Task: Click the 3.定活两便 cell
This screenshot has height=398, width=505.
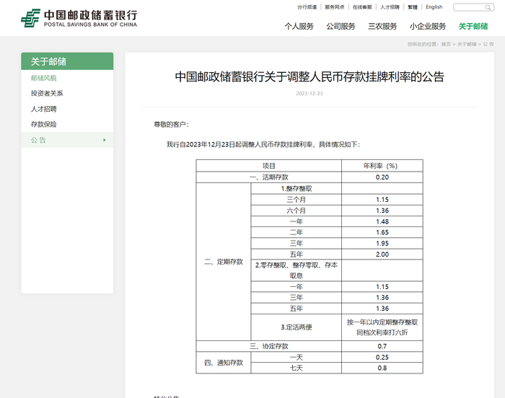Action: [x=297, y=327]
